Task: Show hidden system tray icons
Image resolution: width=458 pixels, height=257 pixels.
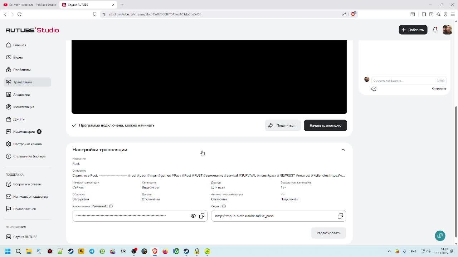Action: (389, 251)
